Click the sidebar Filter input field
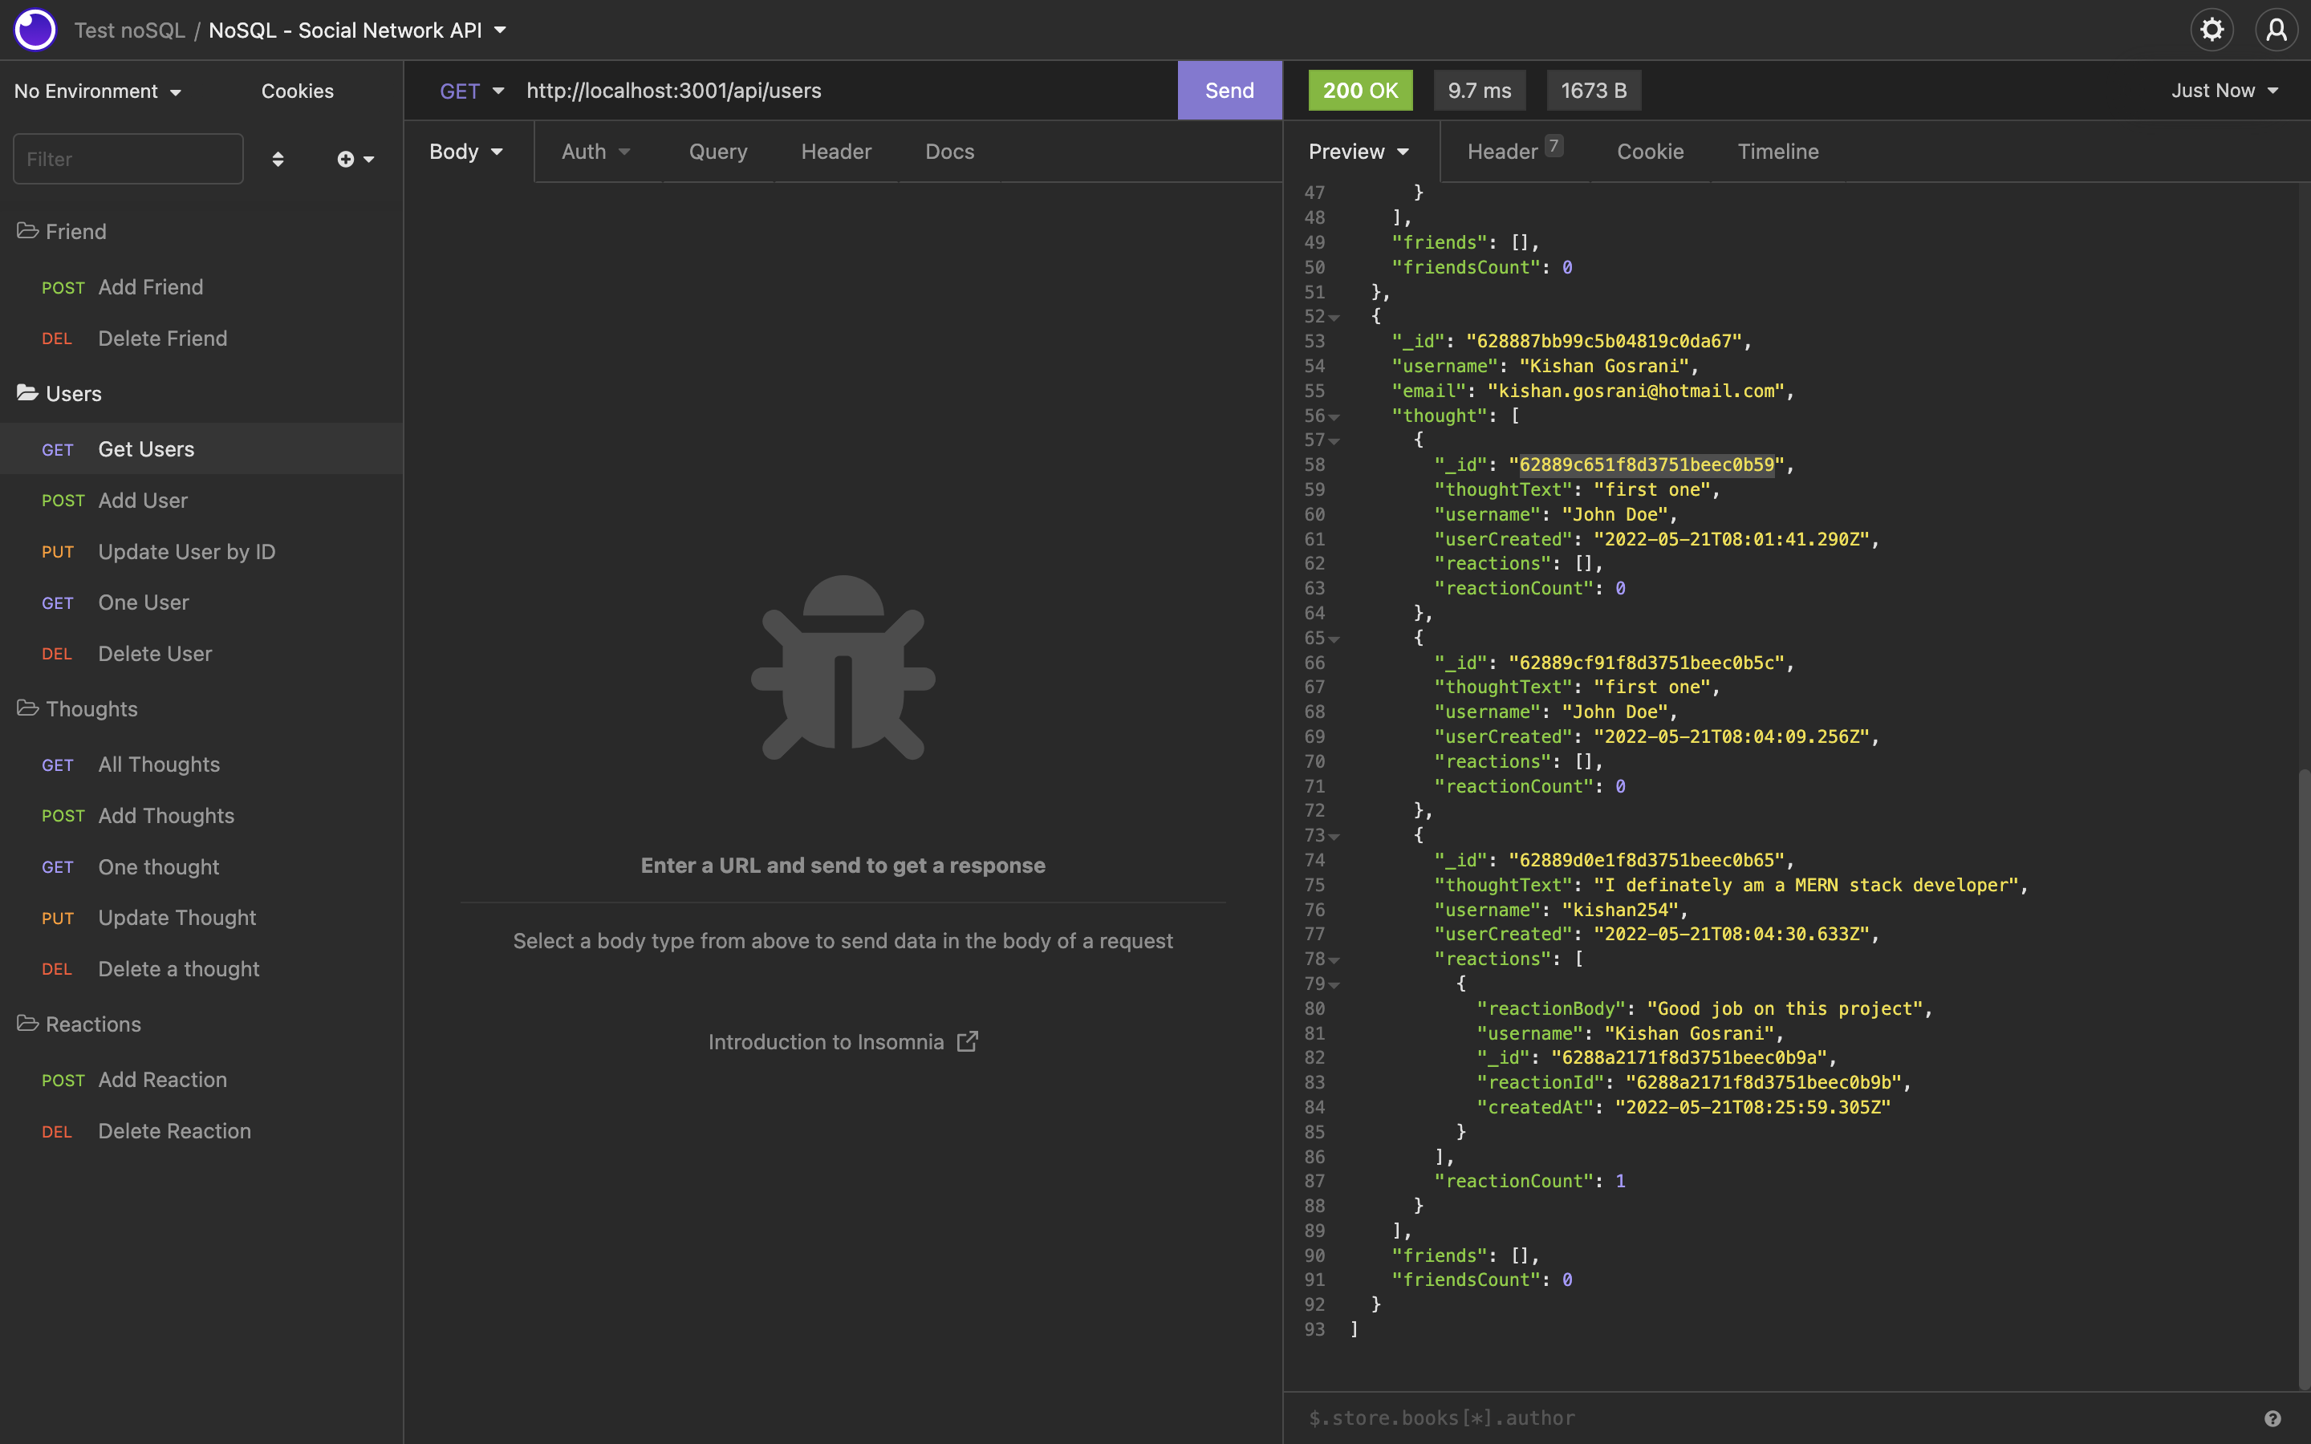The image size is (2311, 1444). tap(128, 160)
